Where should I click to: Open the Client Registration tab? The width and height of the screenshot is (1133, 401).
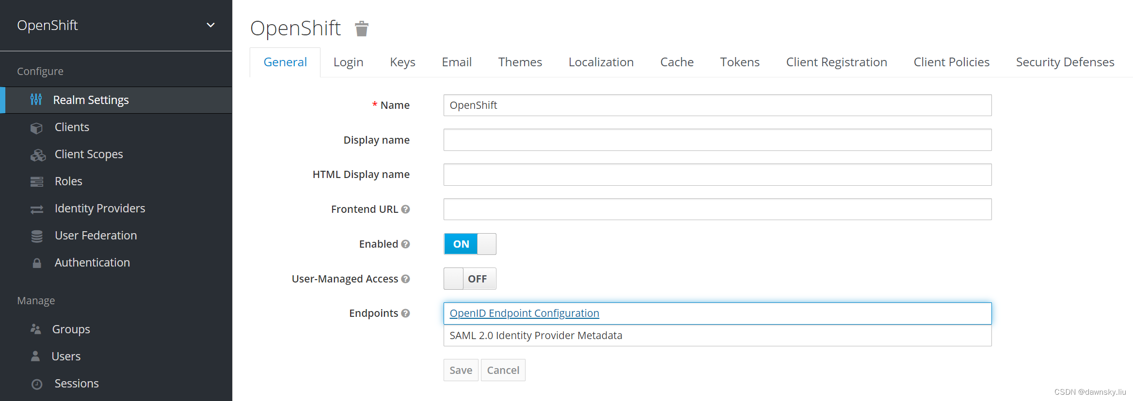point(836,62)
